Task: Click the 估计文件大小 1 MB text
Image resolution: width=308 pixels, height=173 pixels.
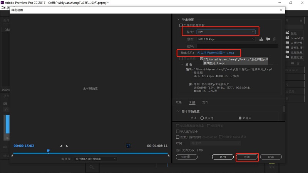Action: [x=189, y=150]
